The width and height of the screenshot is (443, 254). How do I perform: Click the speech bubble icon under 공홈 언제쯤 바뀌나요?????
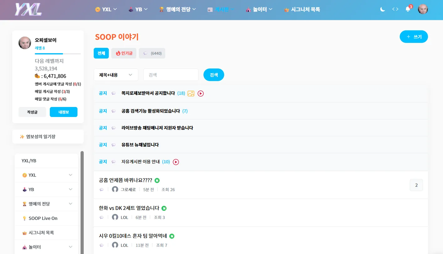(x=102, y=190)
